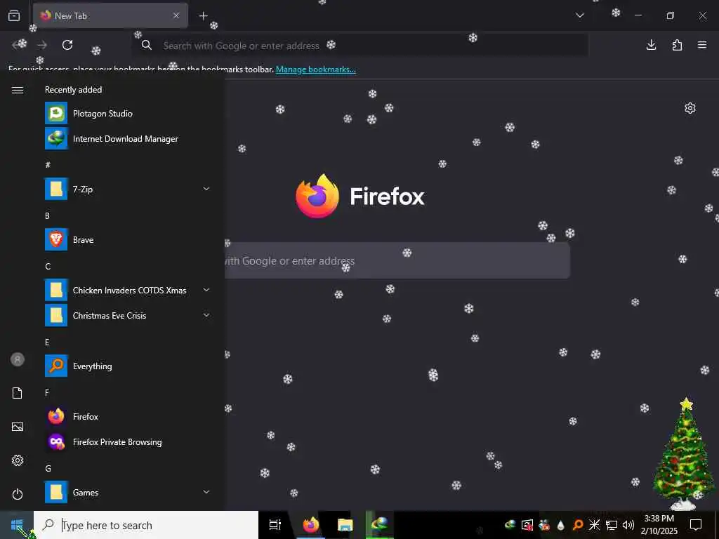The image size is (719, 539).
Task: Open network status tray icon
Action: coord(612,525)
